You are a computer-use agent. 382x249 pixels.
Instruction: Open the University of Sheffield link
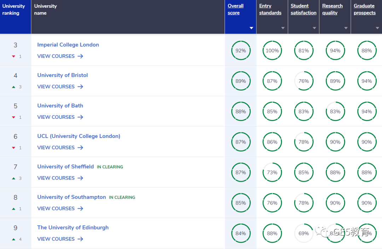point(65,167)
